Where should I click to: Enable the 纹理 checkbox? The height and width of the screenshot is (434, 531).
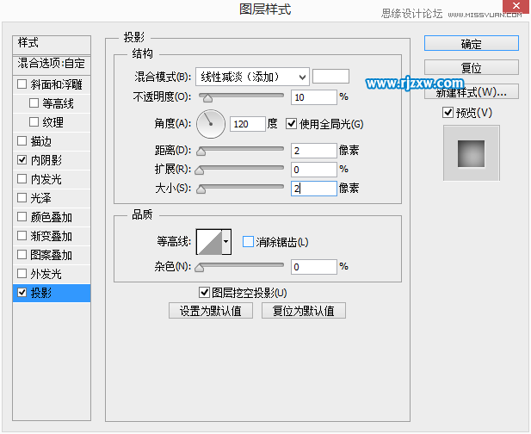(x=34, y=122)
